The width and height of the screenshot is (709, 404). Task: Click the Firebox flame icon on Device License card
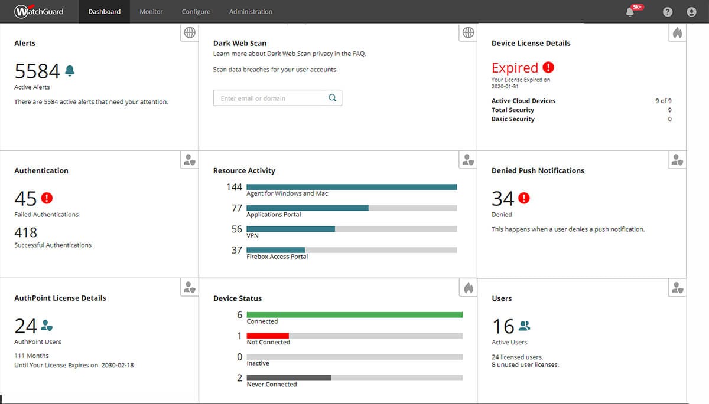(x=677, y=33)
